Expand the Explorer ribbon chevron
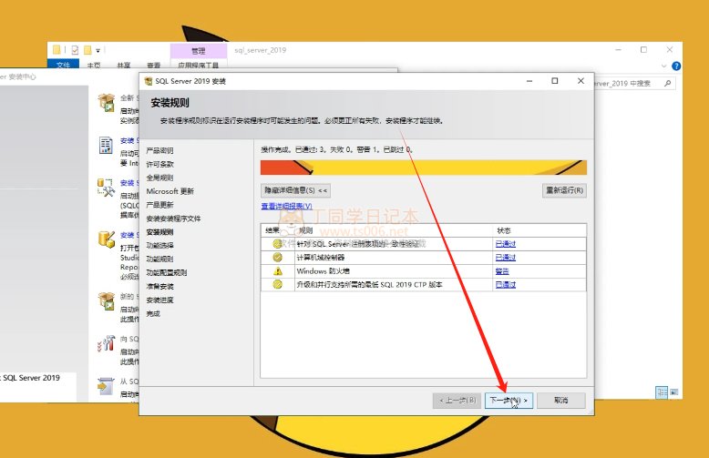The width and height of the screenshot is (709, 458). pos(663,66)
